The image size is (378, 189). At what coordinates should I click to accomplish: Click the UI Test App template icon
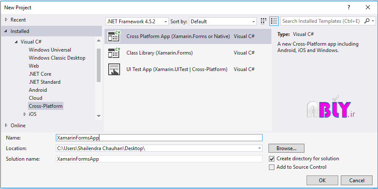114,69
